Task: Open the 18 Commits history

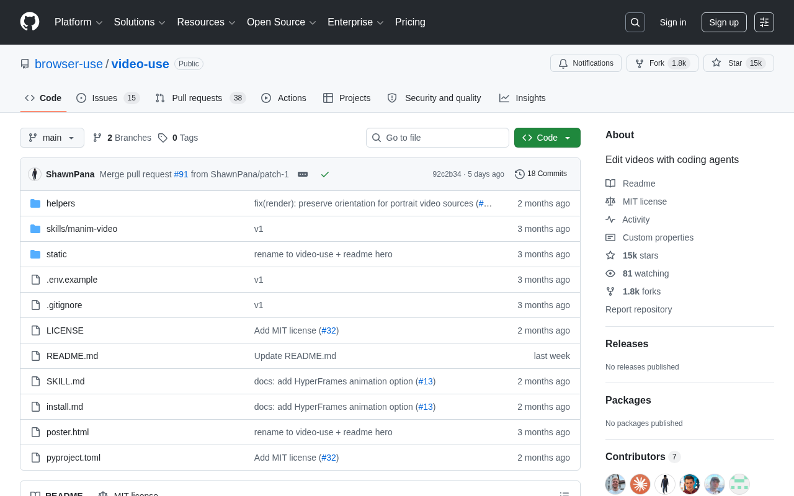Action: point(541,174)
